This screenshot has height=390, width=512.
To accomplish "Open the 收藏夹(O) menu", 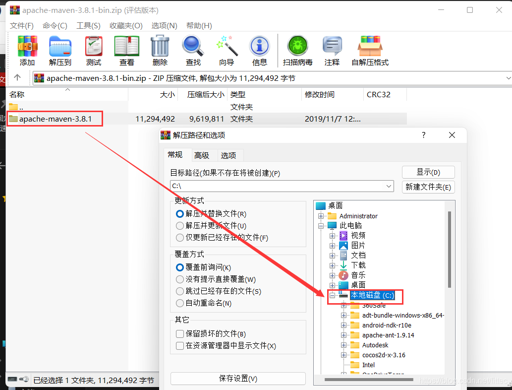I will click(x=126, y=25).
